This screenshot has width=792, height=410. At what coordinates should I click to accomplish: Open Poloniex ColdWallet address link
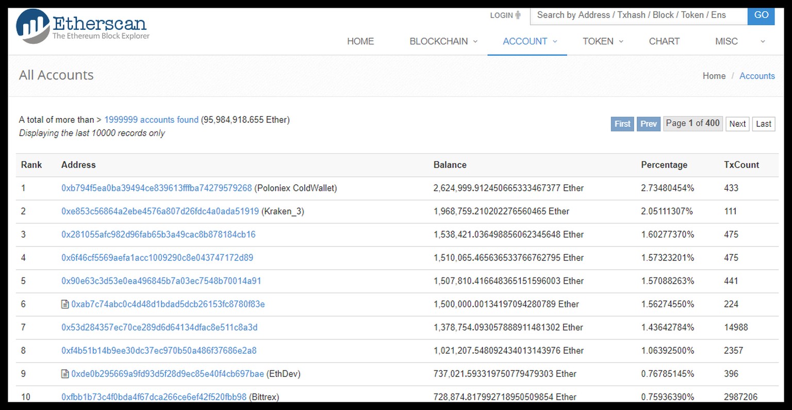pos(156,188)
